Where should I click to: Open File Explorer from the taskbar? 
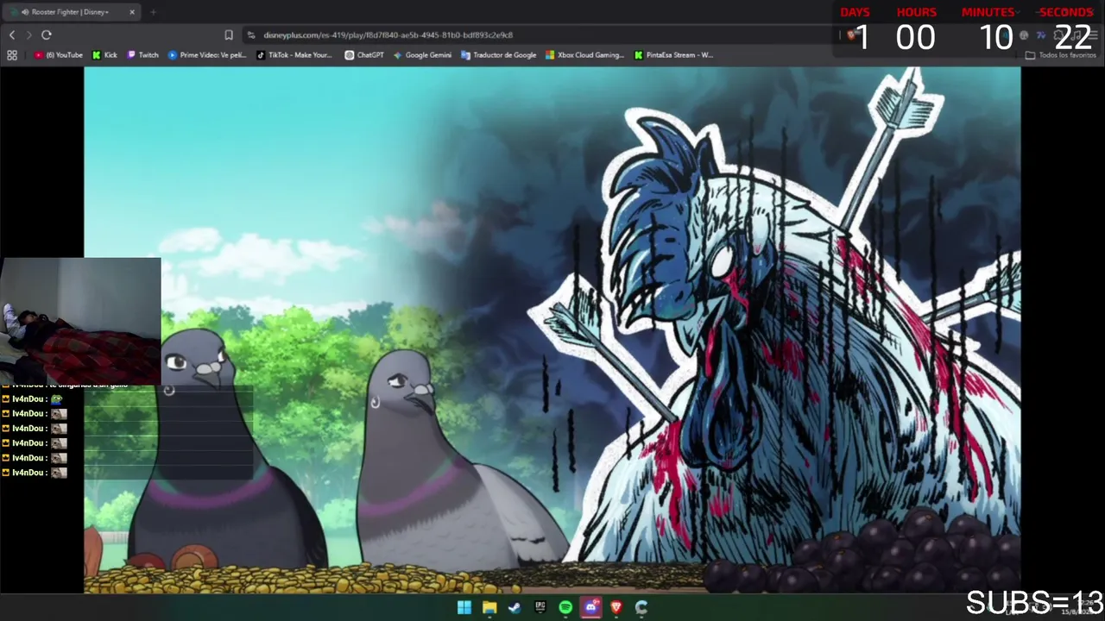(489, 607)
